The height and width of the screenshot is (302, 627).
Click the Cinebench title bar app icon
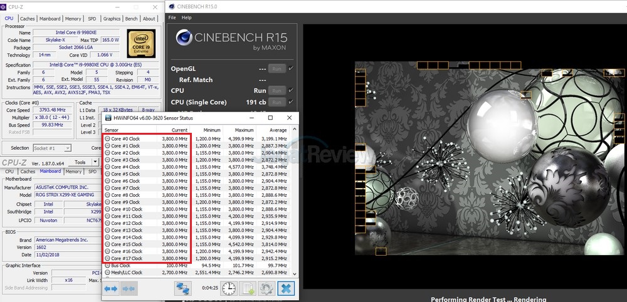[x=172, y=6]
